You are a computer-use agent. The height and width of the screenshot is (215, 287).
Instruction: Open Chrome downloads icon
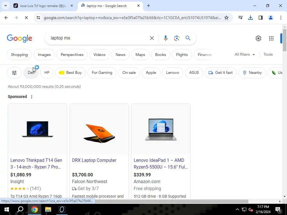pos(251,18)
